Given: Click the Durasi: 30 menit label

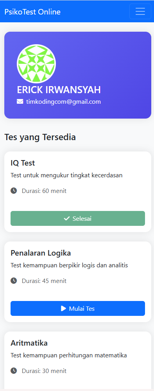Looking at the screenshot, I should point(44,371).
